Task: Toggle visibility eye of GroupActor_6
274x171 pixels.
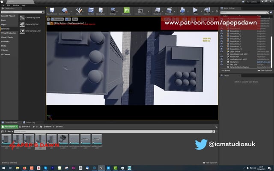Action: click(x=222, y=41)
